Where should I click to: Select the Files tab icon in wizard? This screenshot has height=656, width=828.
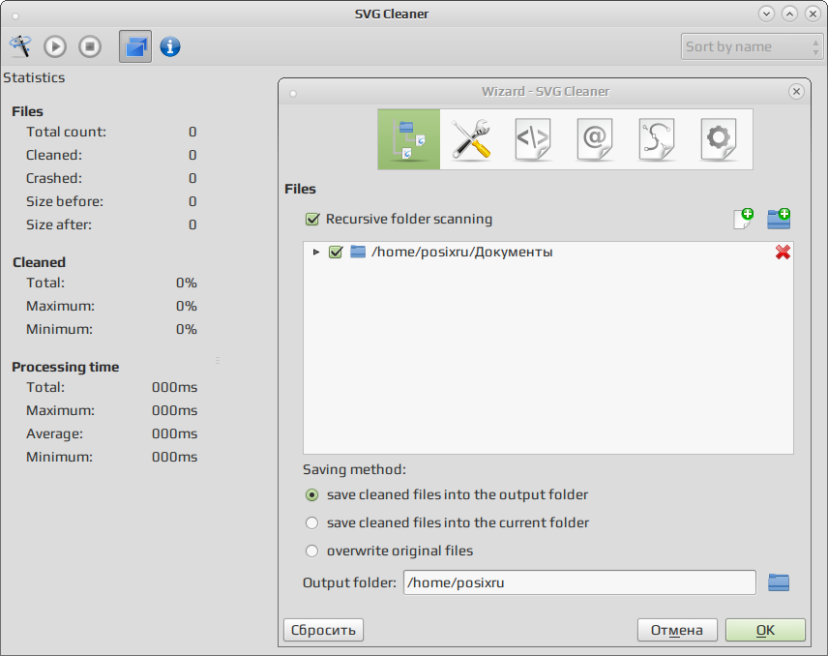[x=409, y=139]
